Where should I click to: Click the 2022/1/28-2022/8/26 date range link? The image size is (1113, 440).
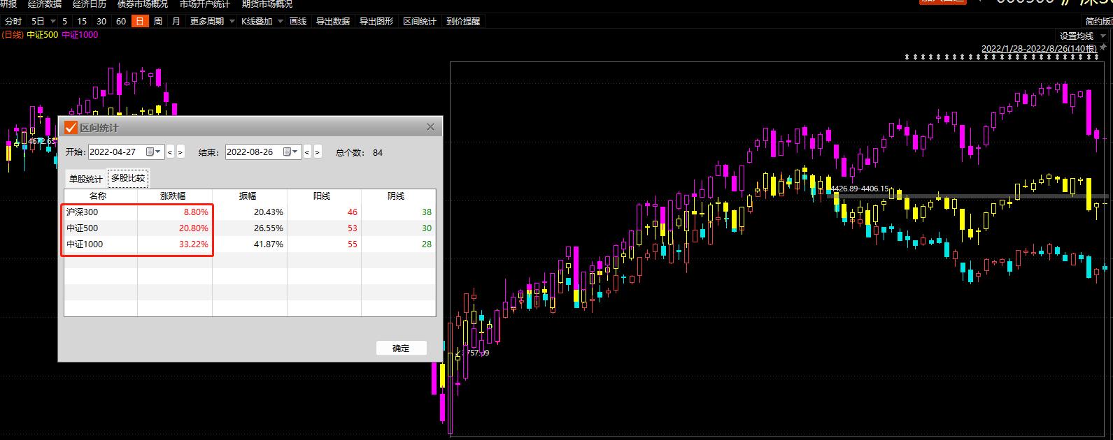pos(1038,48)
